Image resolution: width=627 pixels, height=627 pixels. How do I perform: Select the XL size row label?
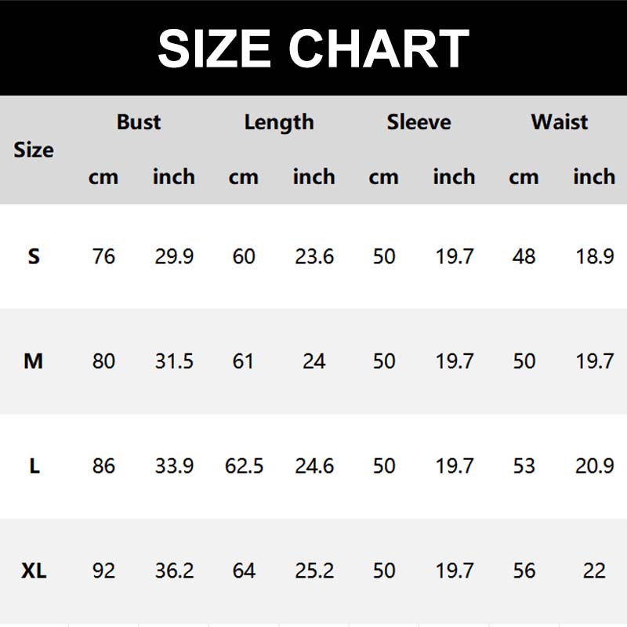(34, 571)
